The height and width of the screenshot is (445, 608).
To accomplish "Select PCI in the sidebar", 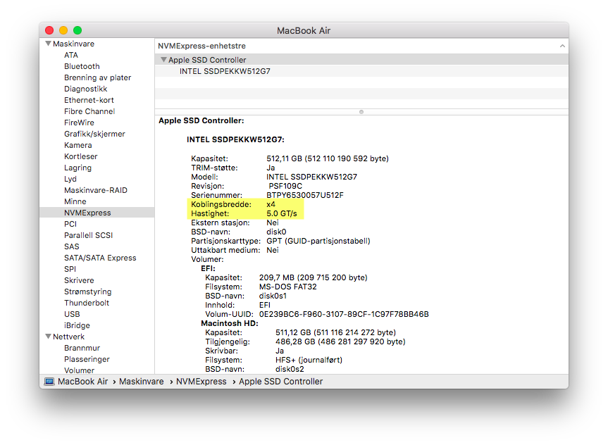I will (x=70, y=224).
